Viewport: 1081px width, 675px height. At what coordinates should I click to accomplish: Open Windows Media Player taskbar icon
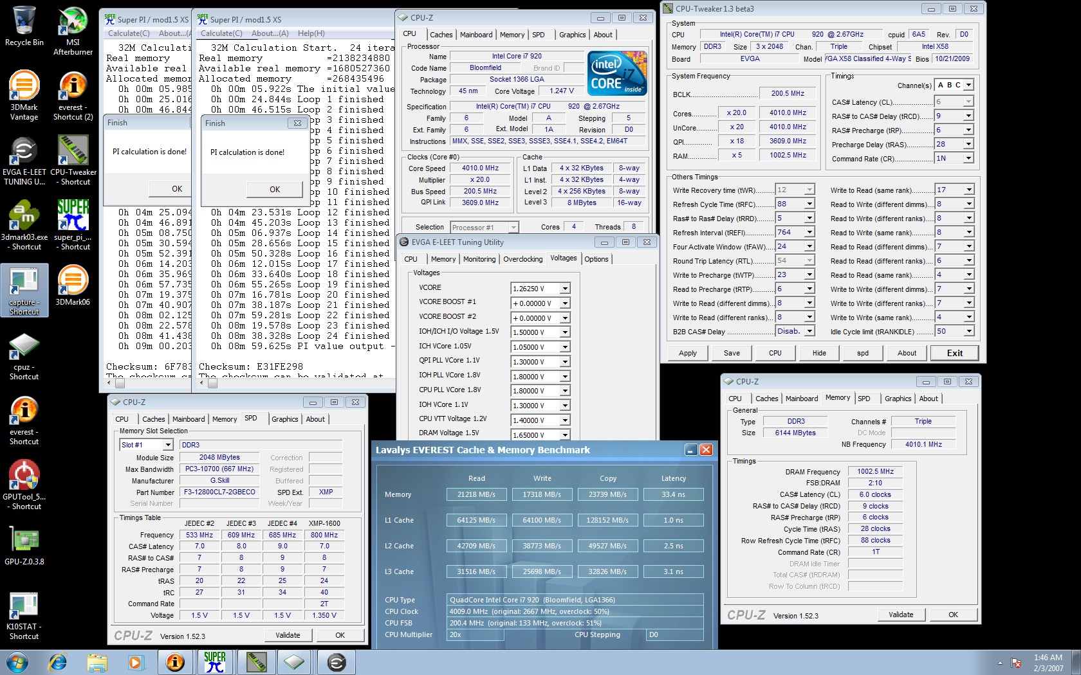pyautogui.click(x=135, y=662)
